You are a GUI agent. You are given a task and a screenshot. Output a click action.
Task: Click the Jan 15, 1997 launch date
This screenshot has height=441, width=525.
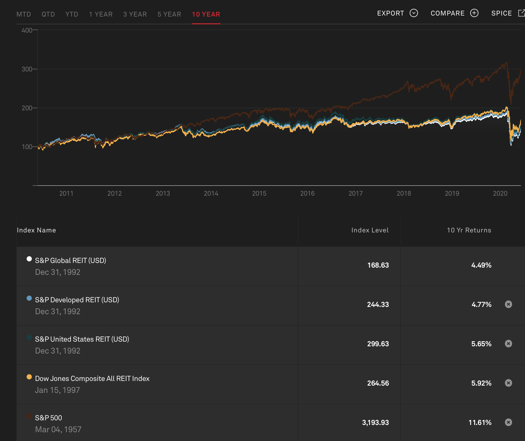point(57,390)
